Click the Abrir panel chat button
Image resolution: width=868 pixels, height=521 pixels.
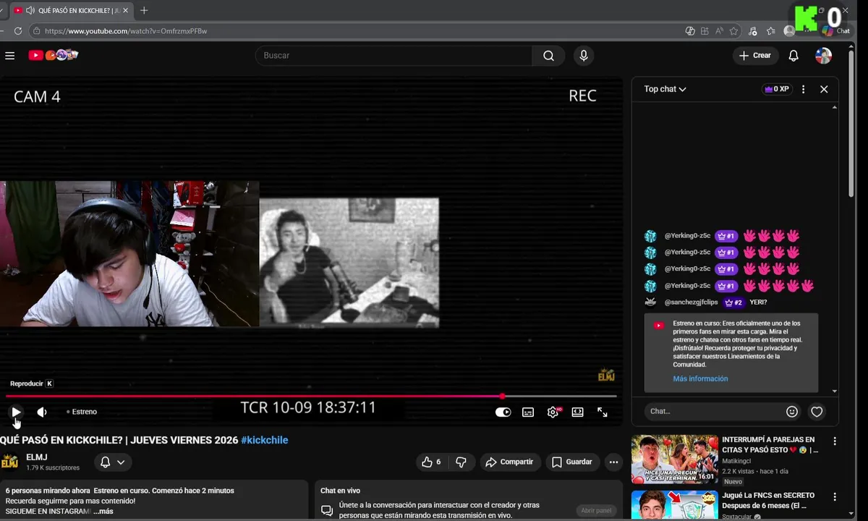596,510
